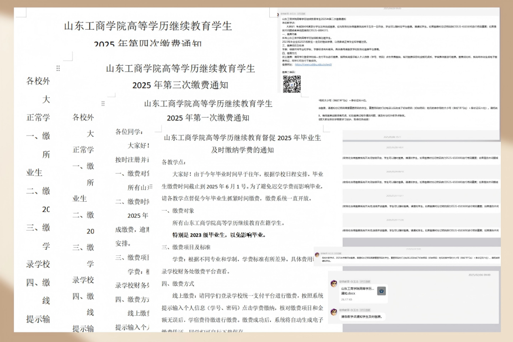This screenshot has height=342, width=513.
Task: Click the 及时缴纳学费的通知 title line
Action: (242, 150)
